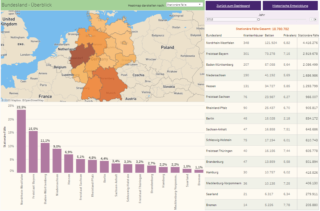This screenshot has width=320, height=211.
Task: Click the Prävalenz column header
Action: (x=290, y=35)
